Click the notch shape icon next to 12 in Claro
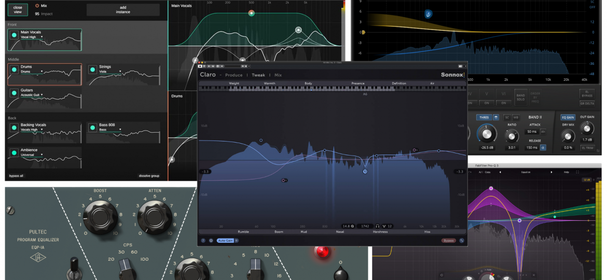 pos(384,226)
